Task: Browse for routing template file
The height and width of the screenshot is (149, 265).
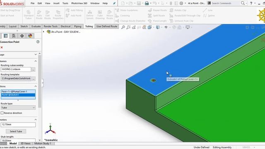Action: [34, 79]
